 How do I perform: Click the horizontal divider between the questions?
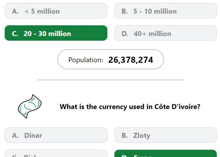pos(111,80)
